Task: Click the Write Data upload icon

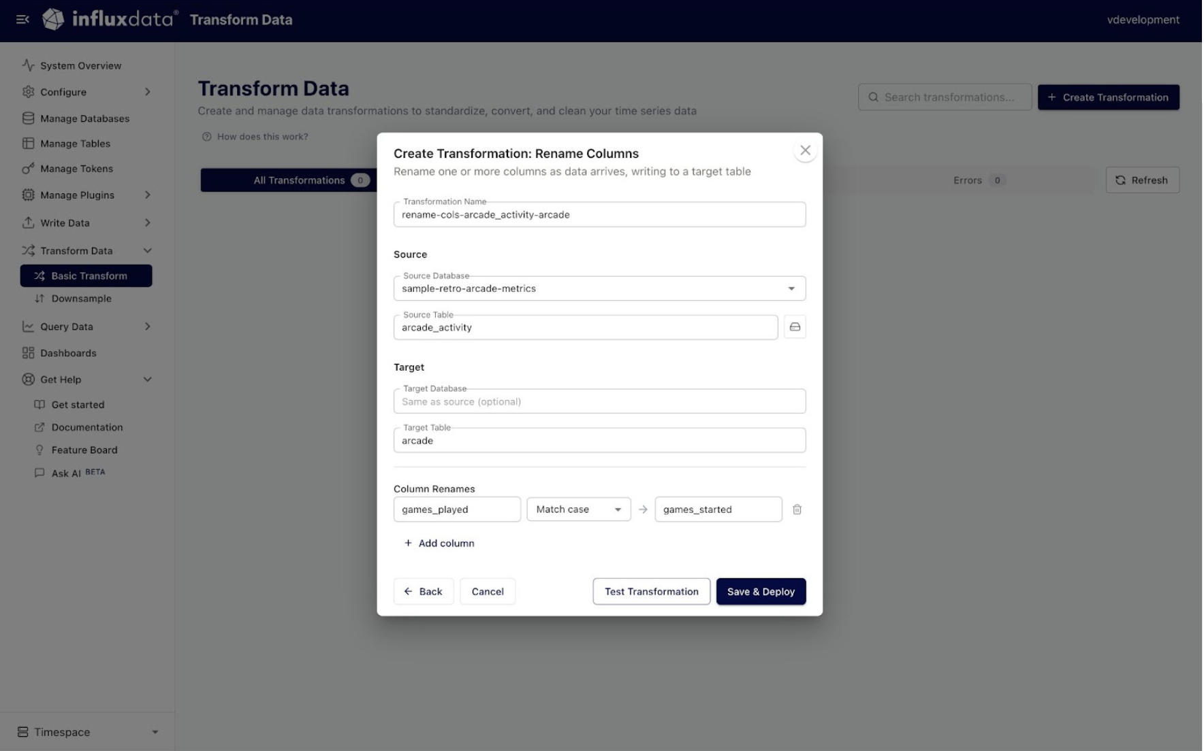Action: point(28,223)
